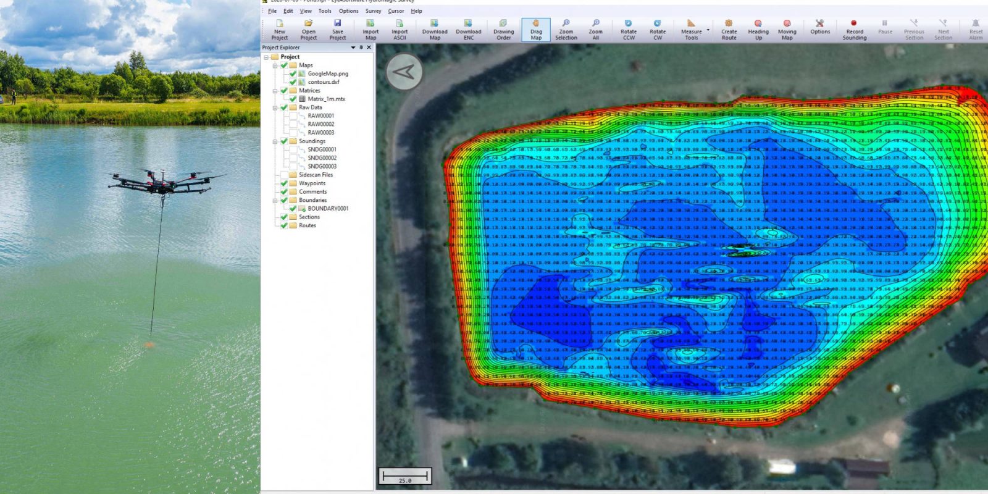Download ENC chart from toolbar
988x494 pixels.
tap(468, 29)
